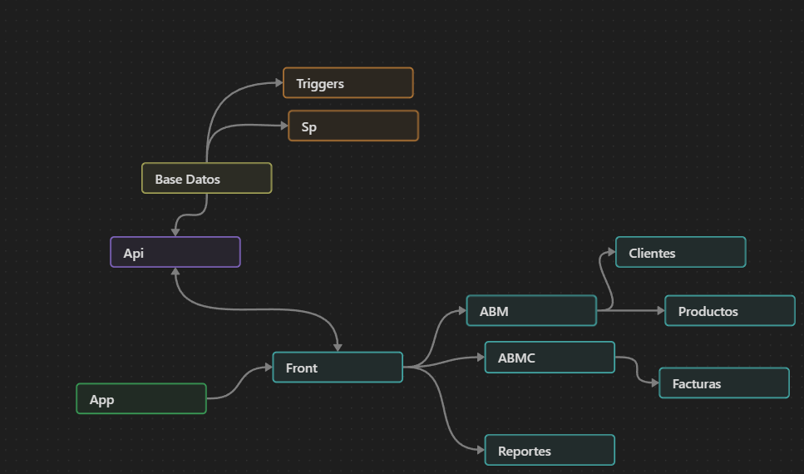Select the Base Datos card
Viewport: 804px width, 474px height.
[206, 179]
